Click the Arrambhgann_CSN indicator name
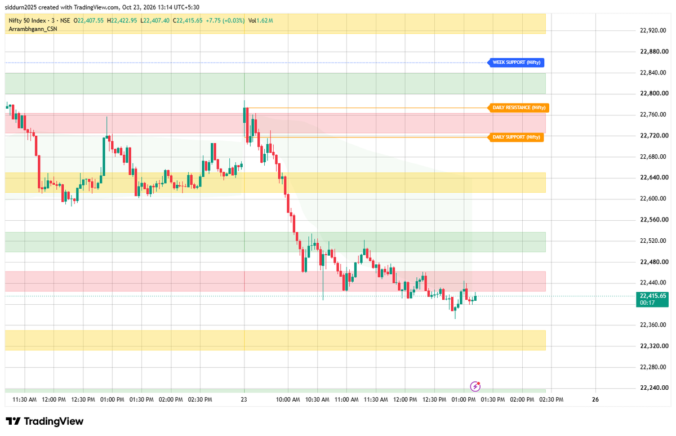Image resolution: width=676 pixels, height=436 pixels. click(x=33, y=28)
